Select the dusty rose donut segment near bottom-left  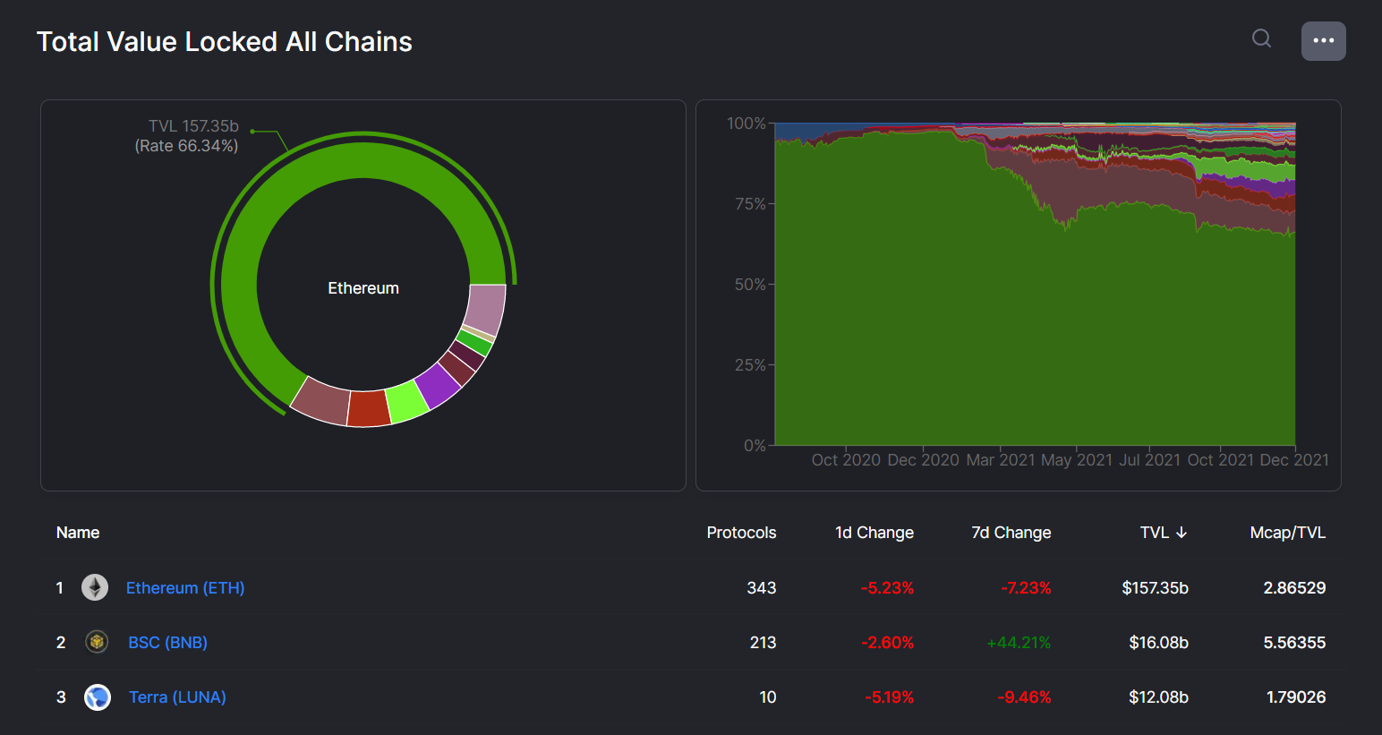tap(321, 400)
